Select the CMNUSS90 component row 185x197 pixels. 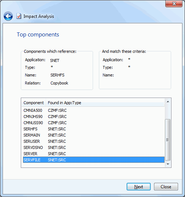(x=94, y=123)
